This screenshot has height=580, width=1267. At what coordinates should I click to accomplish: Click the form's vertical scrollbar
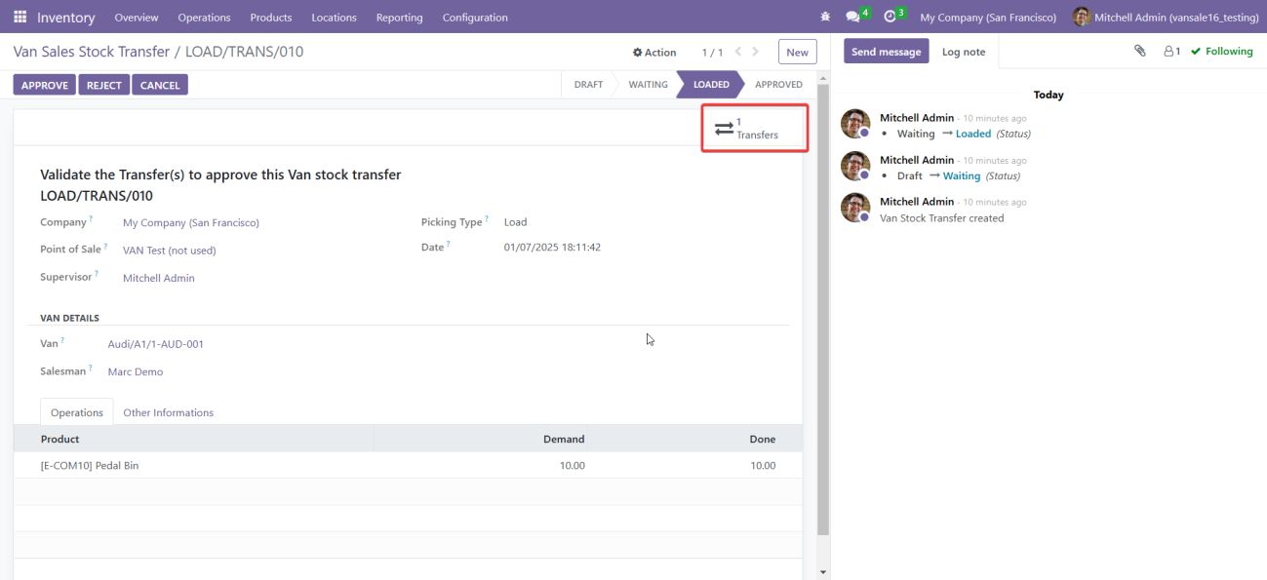pos(823,312)
